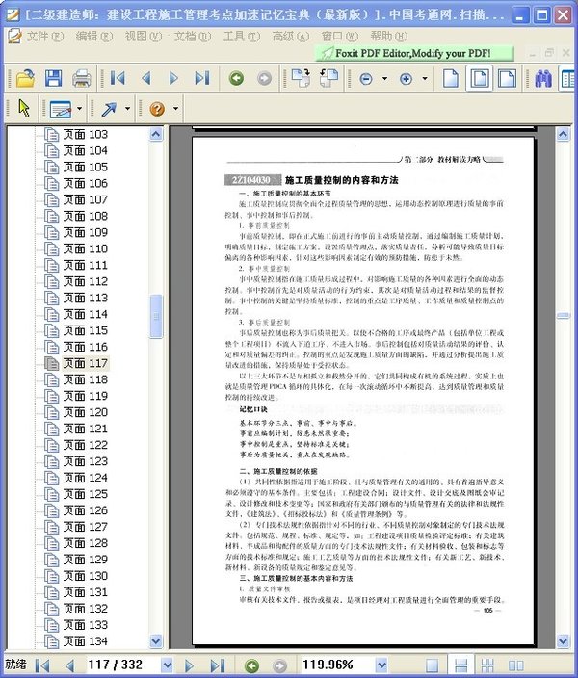Viewport: 578px width, 678px height.
Task: Select 页面 103 in page tree
Action: point(85,135)
